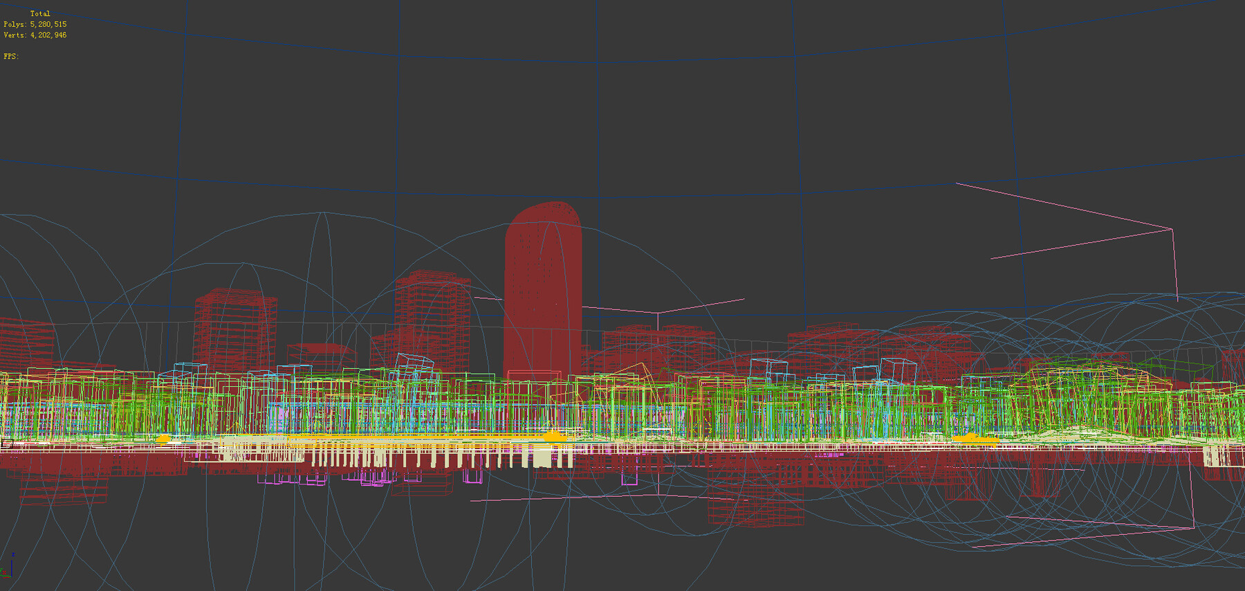
Task: Select the "Polys: 5,280,515" readout
Action: [x=35, y=24]
